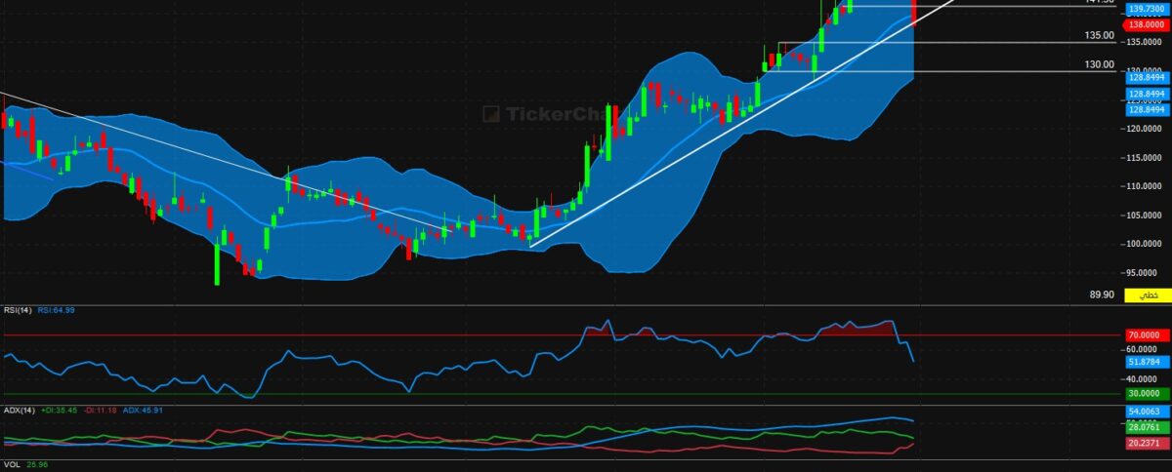Click the red 20.2371 -DI tag
Image resolution: width=1172 pixels, height=472 pixels.
coord(1148,444)
